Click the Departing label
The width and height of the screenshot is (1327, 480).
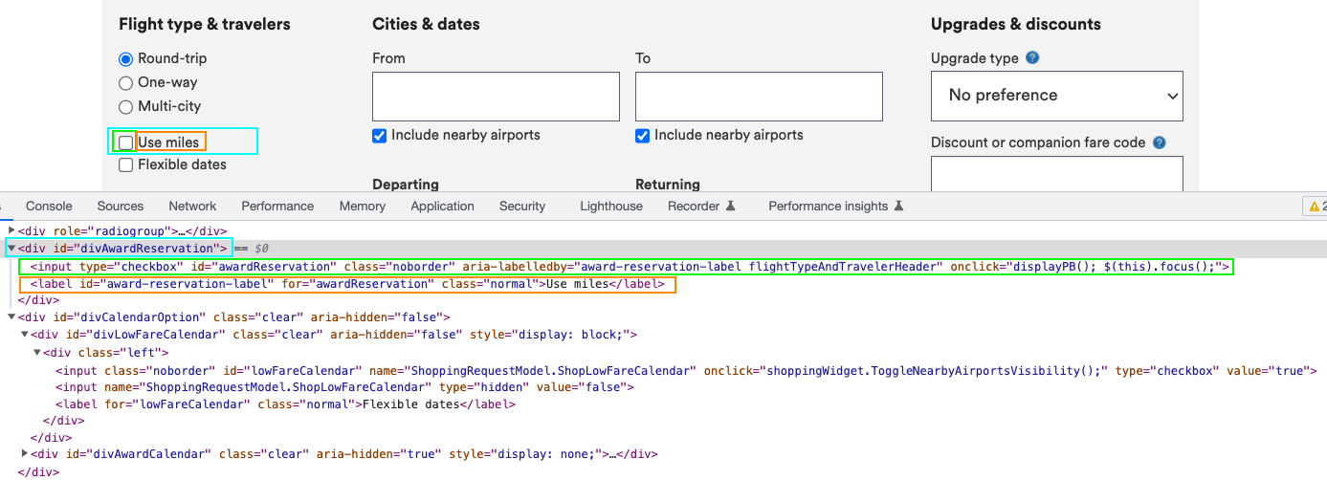point(406,185)
